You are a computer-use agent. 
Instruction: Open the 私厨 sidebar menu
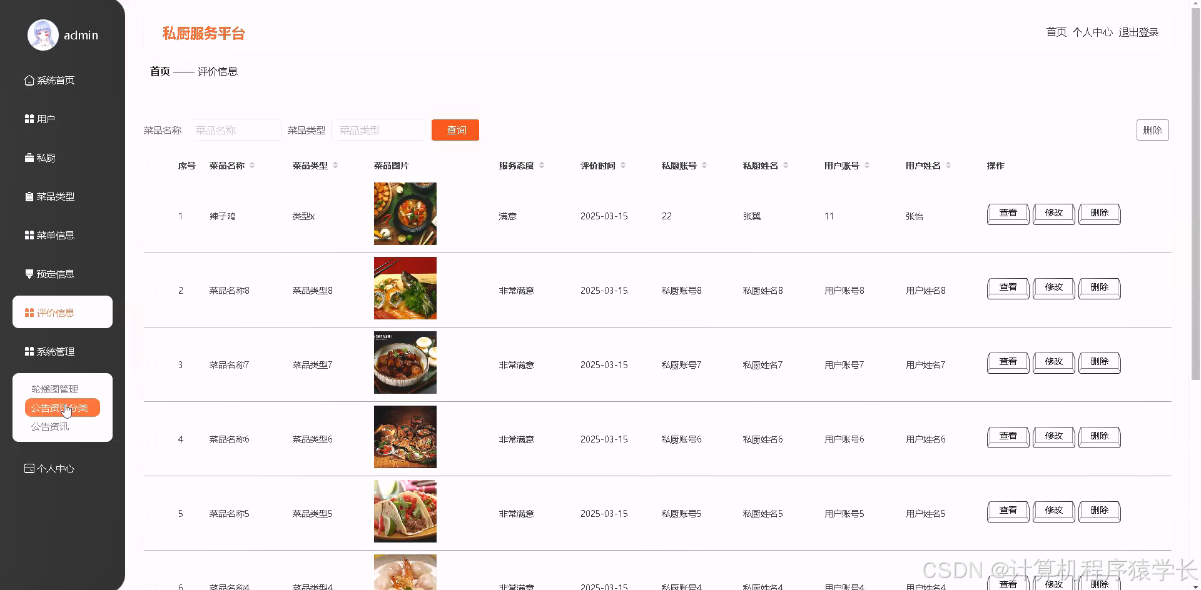point(40,157)
